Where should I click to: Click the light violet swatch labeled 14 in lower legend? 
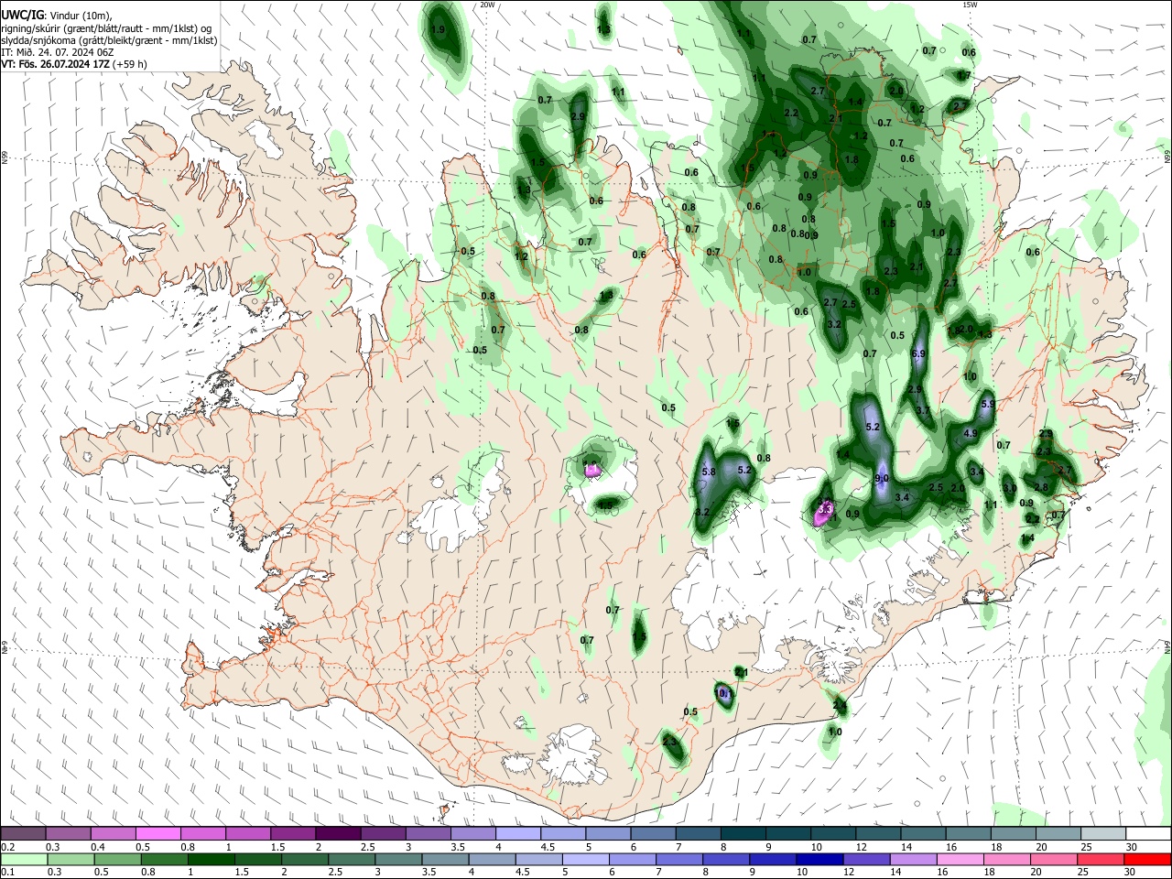point(913,859)
